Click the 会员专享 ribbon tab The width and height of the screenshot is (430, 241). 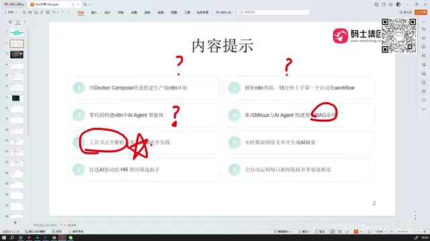coord(203,12)
